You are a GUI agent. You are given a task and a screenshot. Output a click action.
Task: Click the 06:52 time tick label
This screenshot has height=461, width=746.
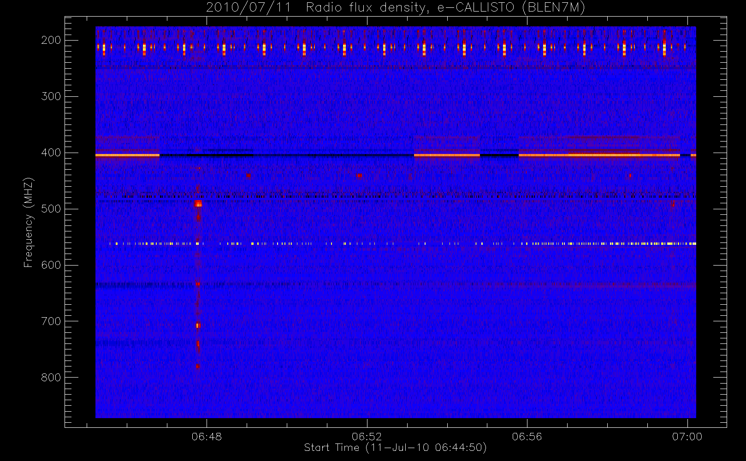(x=367, y=437)
